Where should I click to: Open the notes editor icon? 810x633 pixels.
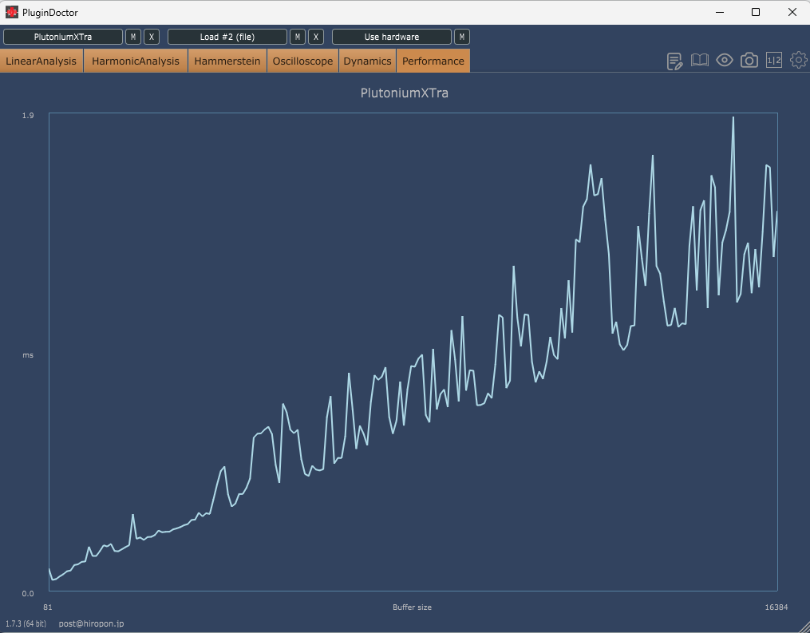pyautogui.click(x=674, y=61)
